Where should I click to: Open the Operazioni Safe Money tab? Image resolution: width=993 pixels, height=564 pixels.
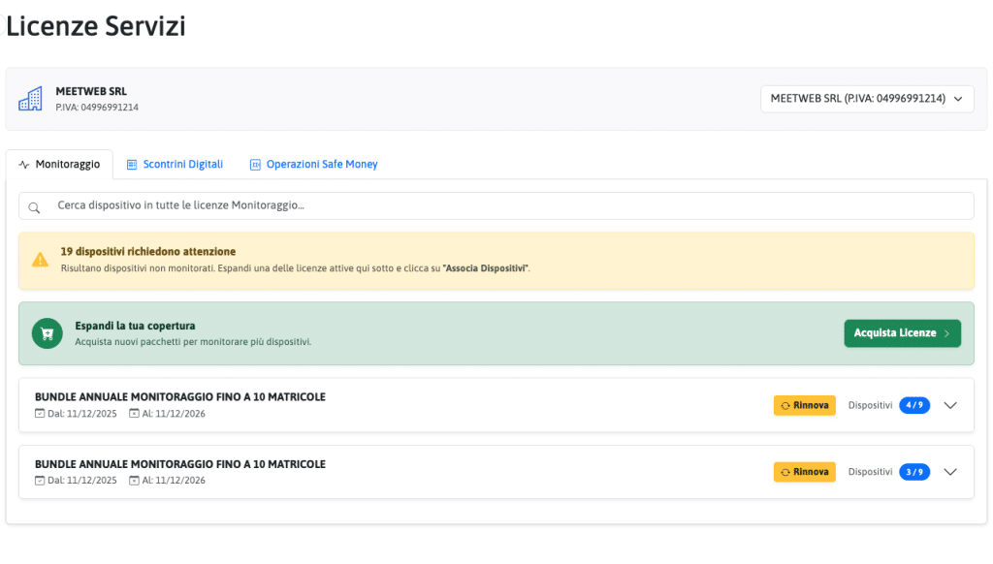tap(321, 165)
